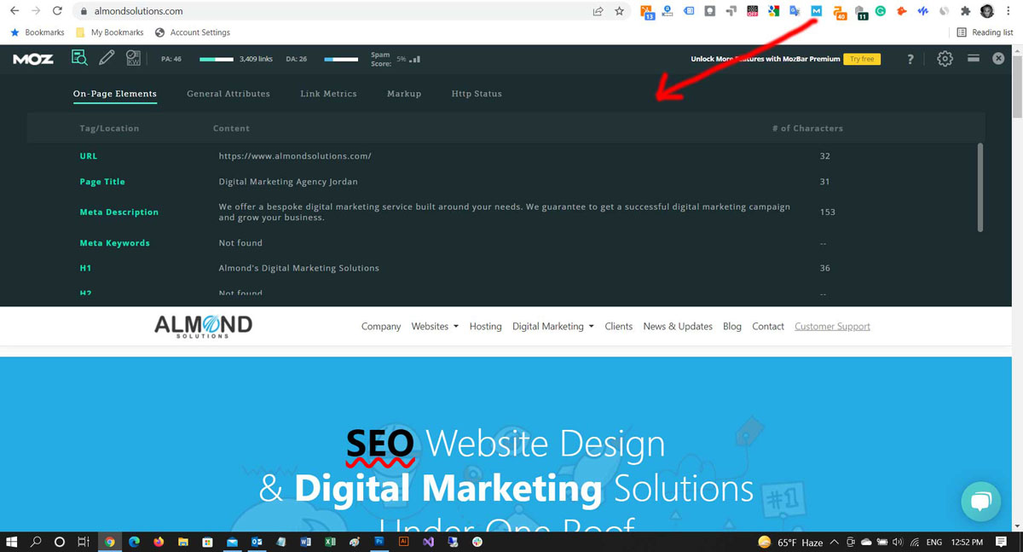
Task: Open Windows Start menu
Action: pos(12,542)
